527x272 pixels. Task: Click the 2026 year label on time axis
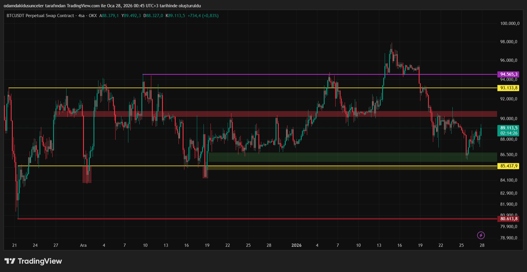pyautogui.click(x=296, y=246)
